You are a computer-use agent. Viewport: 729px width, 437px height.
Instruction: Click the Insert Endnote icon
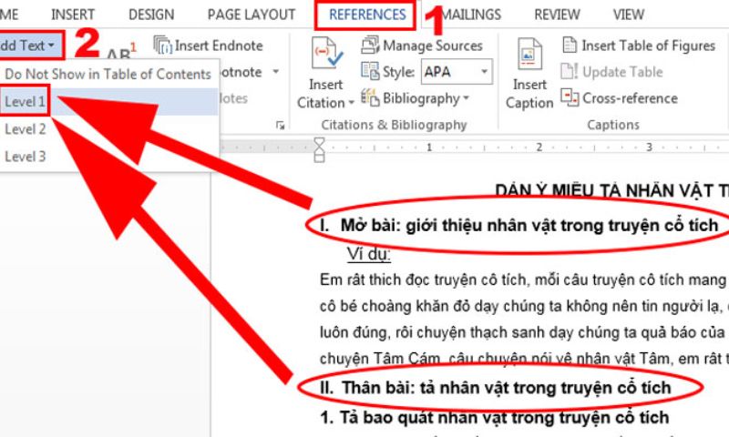pos(163,45)
